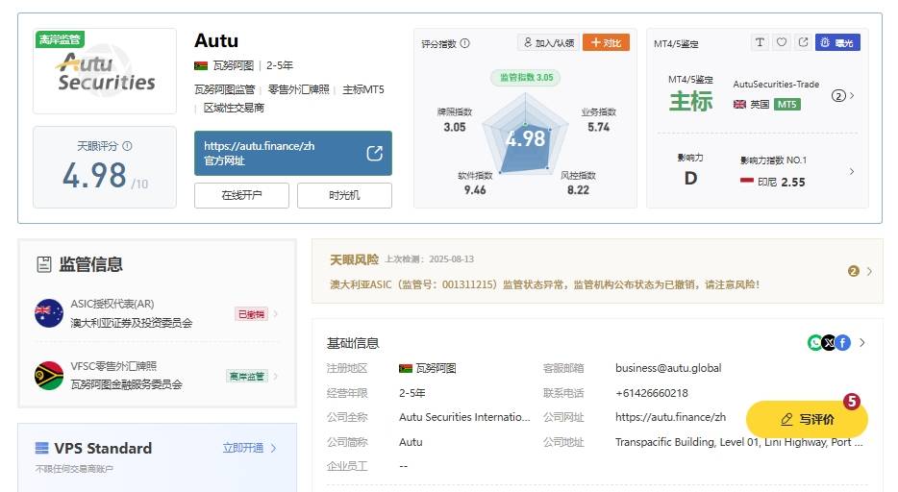Screen dimensions: 898x492
Task: Click the bug icon in 曝光 button
Action: coord(825,42)
